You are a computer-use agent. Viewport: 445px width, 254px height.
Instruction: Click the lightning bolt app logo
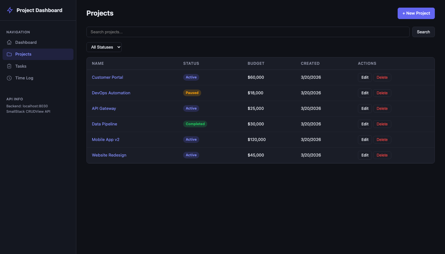(10, 10)
